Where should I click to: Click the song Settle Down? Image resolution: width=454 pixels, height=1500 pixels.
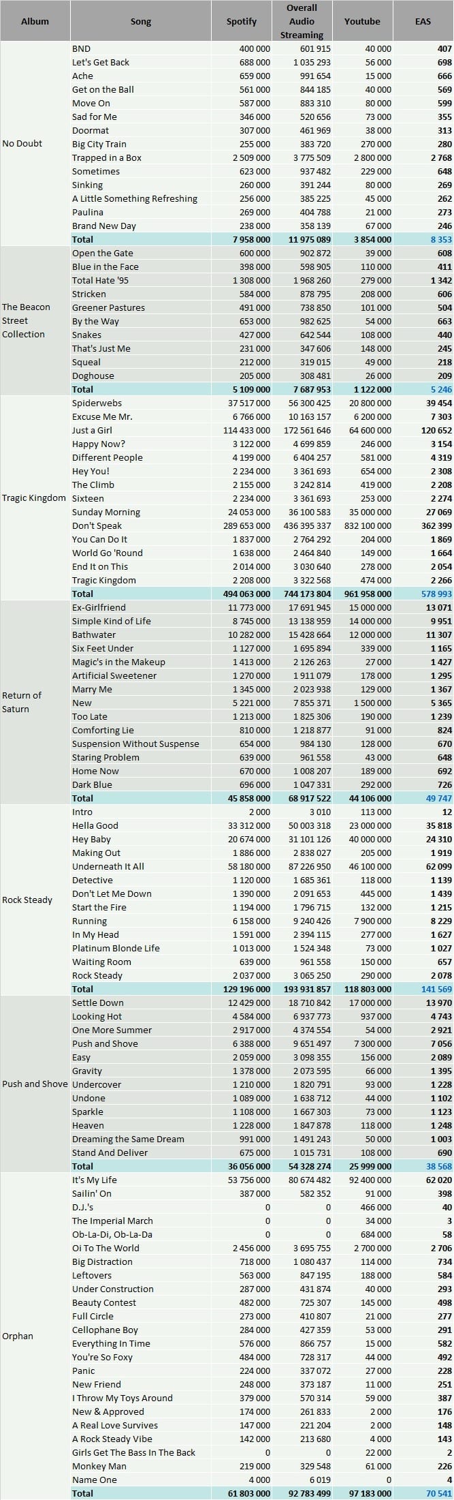click(98, 1002)
